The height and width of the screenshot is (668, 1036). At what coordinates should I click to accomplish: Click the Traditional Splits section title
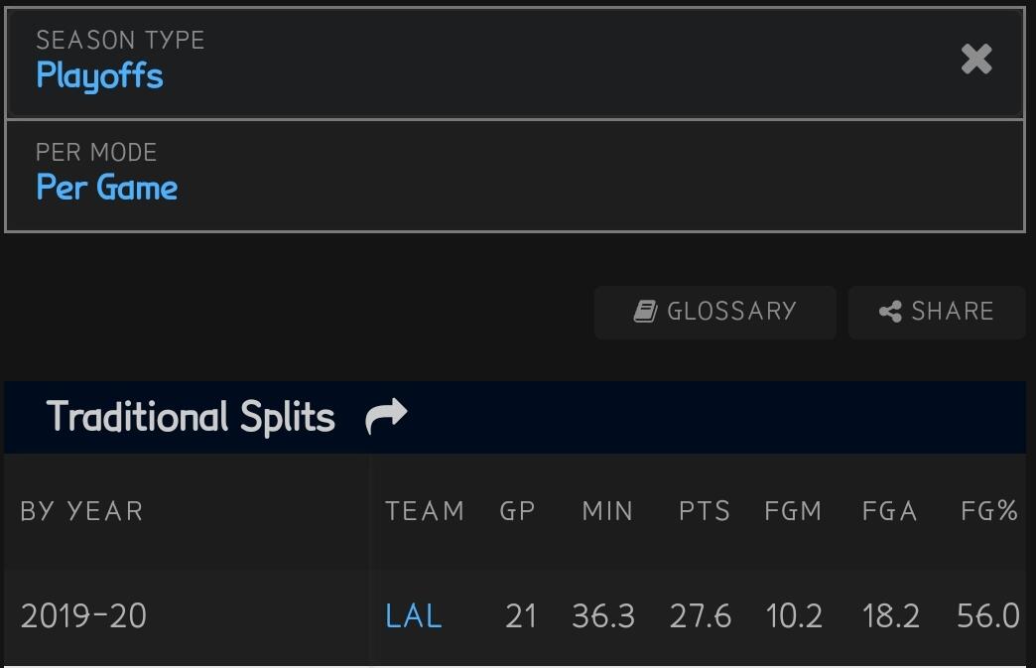pos(191,417)
